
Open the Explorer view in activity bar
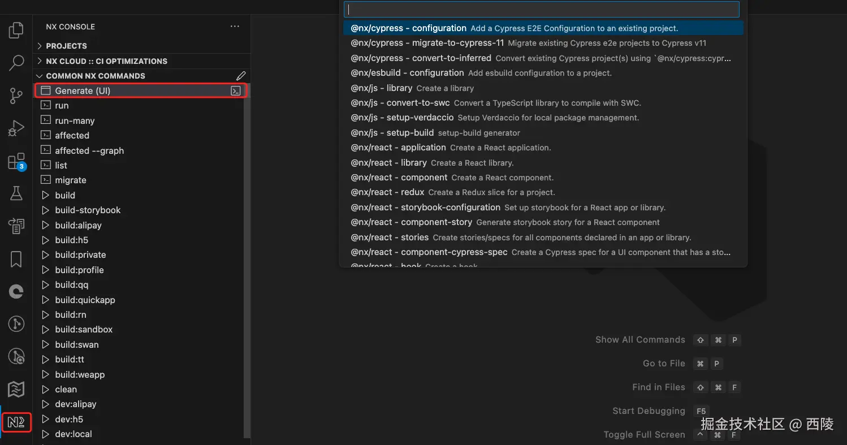click(x=16, y=30)
